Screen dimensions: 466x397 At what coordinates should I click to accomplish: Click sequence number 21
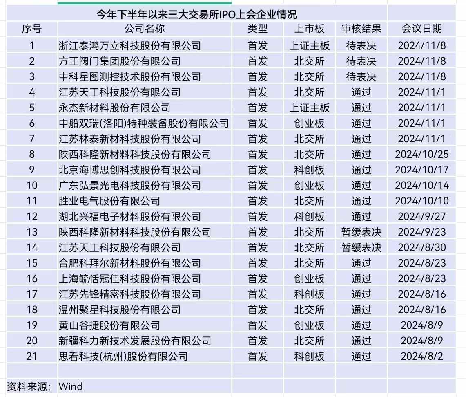coord(32,356)
